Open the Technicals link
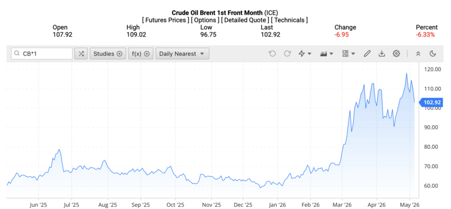Viewport: 451px width, 209px height. 289,20
